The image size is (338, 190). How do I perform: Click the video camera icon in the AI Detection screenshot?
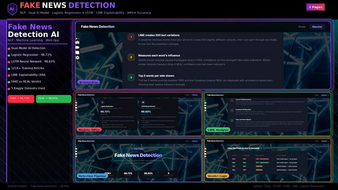click(x=77, y=47)
